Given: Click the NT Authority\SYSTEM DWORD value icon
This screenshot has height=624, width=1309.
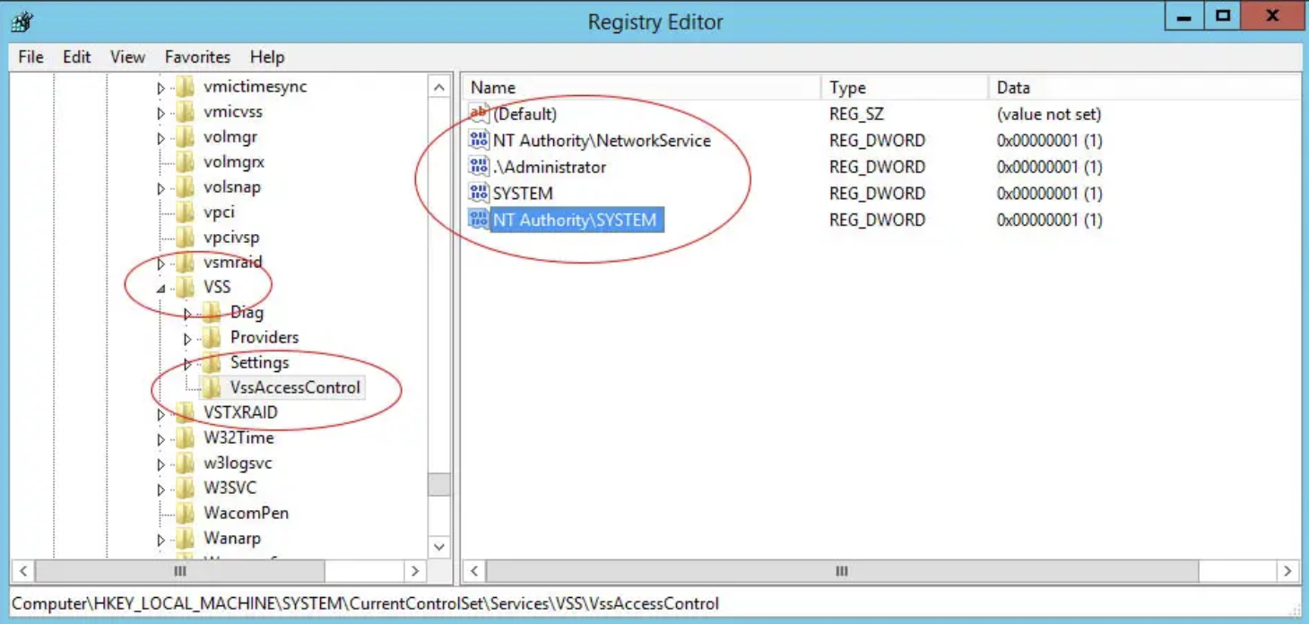Looking at the screenshot, I should (480, 220).
